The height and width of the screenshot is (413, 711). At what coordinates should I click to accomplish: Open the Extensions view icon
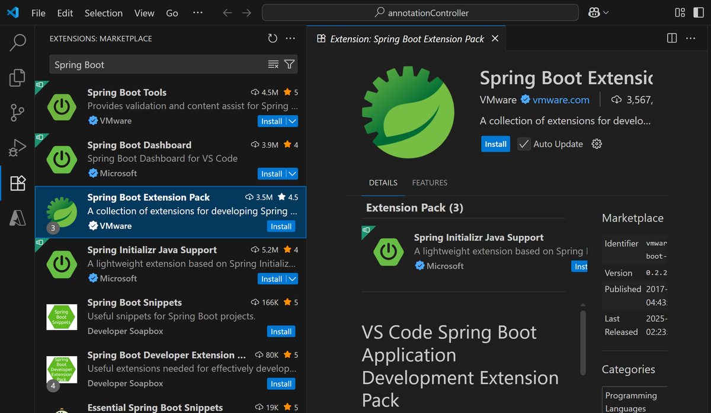click(18, 183)
